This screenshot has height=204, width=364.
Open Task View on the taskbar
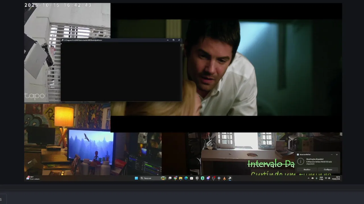170,178
